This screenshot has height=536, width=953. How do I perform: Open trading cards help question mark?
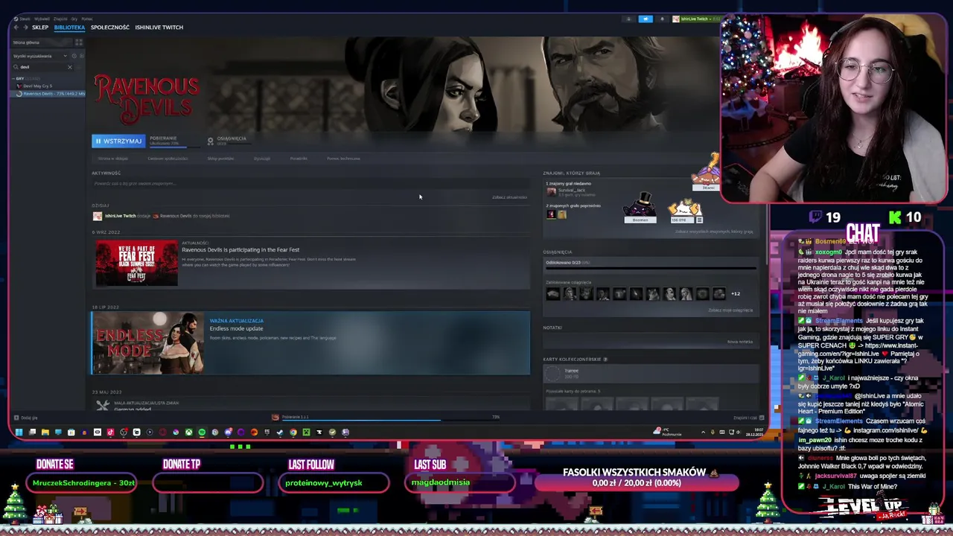coord(605,360)
